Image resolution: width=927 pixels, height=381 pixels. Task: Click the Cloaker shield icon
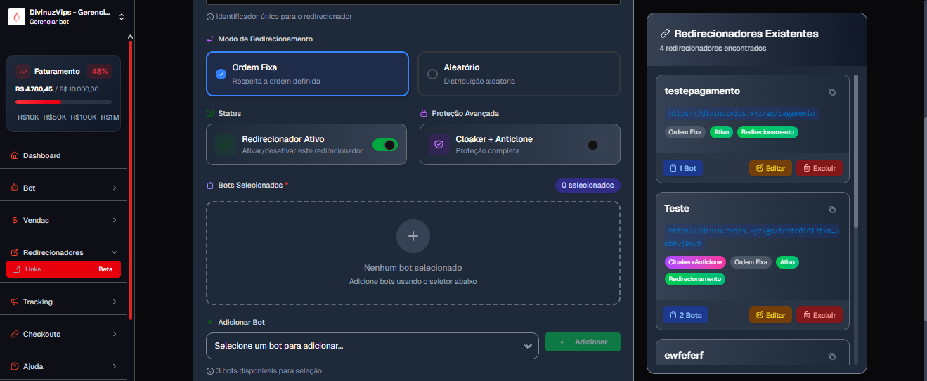click(x=439, y=144)
